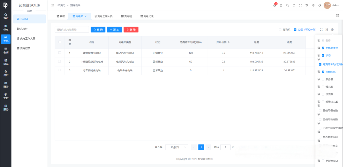
Task: Open the 20条/页 page size dropdown
Action: 177,147
